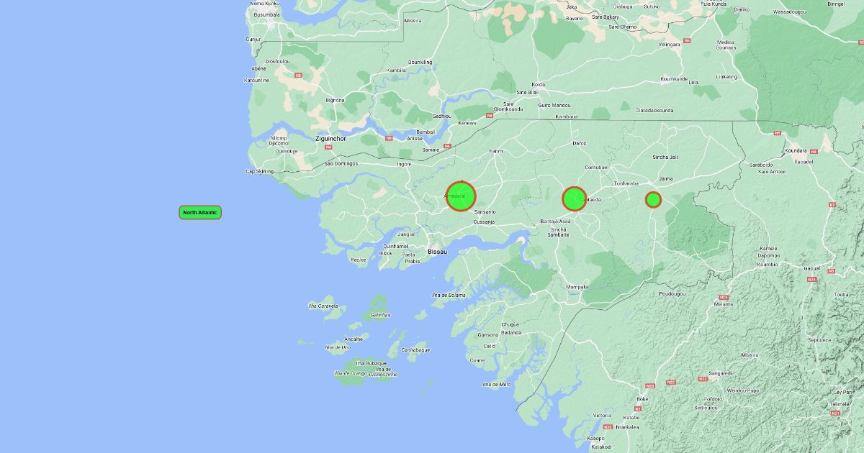Select the Koundara town label

(x=796, y=151)
